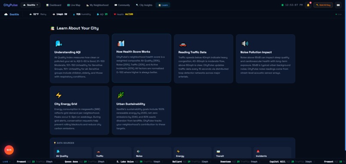
Task: Click the Seattle label in the weather bar
Action: [x=14, y=14]
